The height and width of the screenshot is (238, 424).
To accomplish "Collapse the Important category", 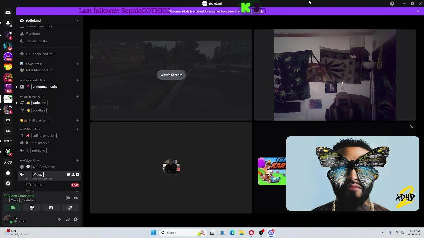I will 32,80.
